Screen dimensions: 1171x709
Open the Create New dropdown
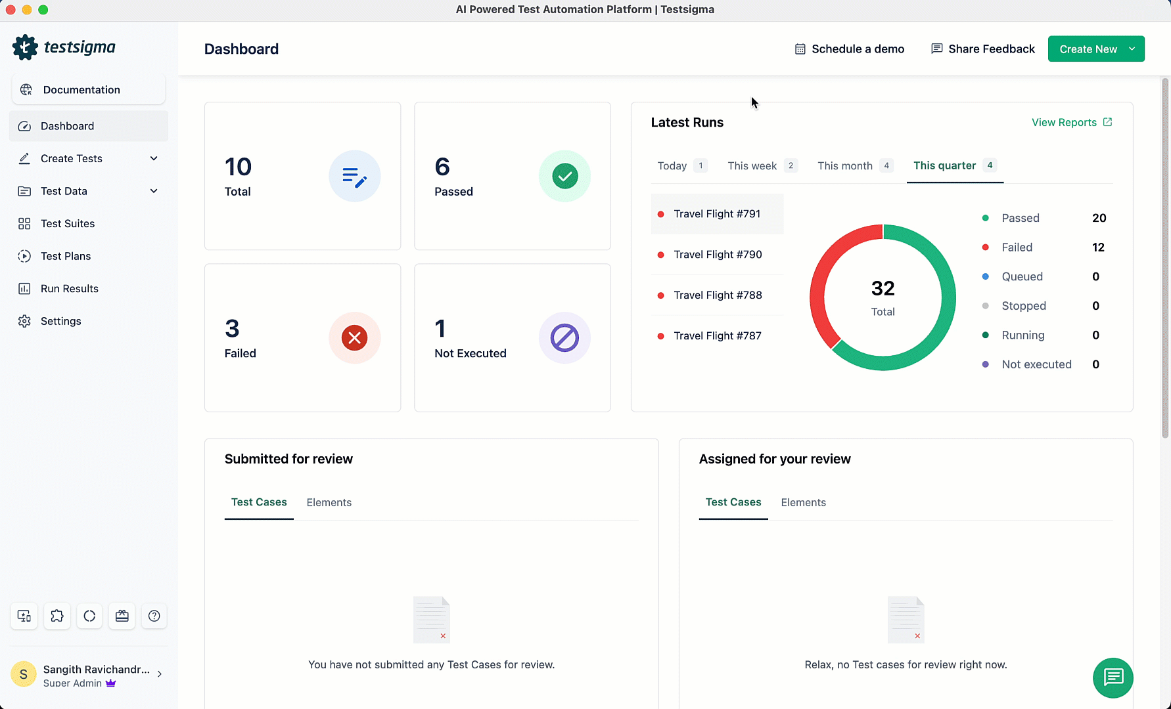coord(1095,49)
